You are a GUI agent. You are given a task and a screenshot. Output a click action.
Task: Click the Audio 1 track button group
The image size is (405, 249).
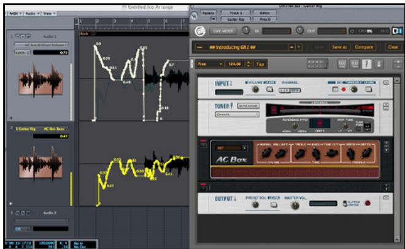click(23, 36)
